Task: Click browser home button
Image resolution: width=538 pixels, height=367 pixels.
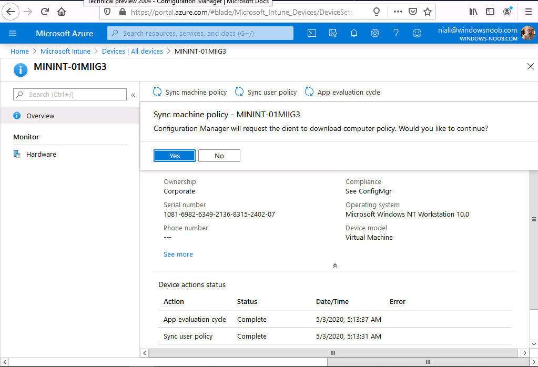Action: click(x=62, y=12)
